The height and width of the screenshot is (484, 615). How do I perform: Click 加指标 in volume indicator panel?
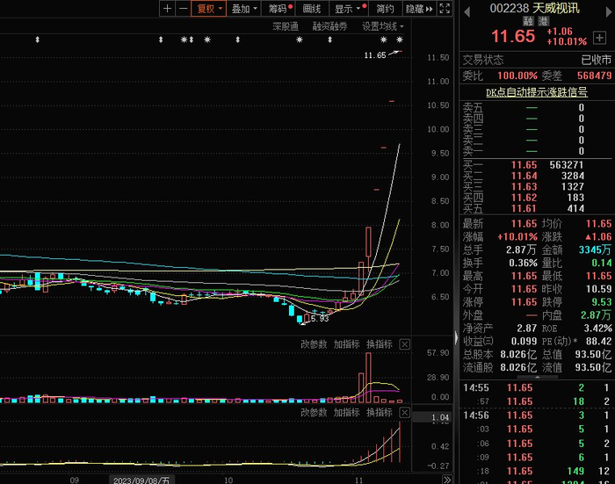click(x=346, y=344)
